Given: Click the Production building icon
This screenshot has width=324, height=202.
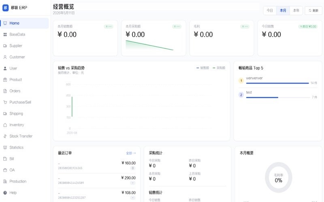Looking at the screenshot, I should 5,181.
